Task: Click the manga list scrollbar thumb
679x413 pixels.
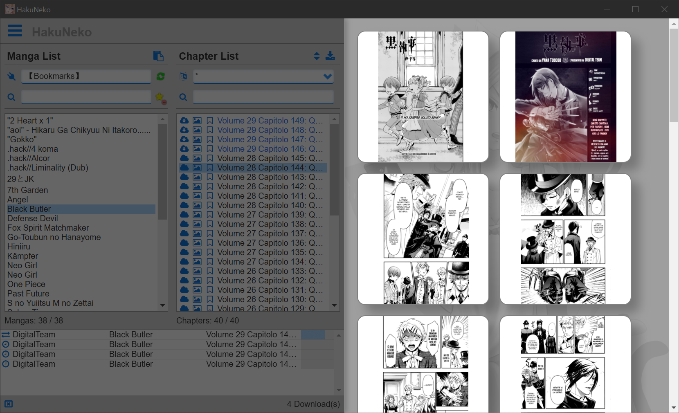Action: click(162, 172)
